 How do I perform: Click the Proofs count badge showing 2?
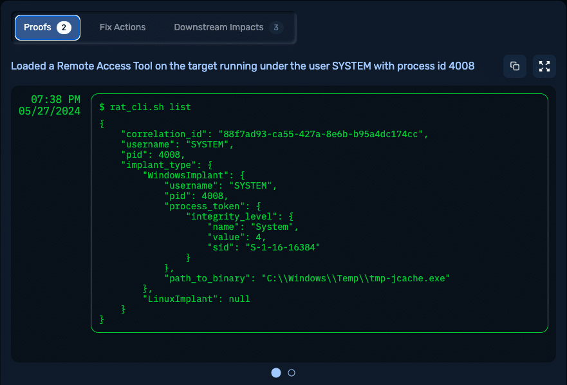[64, 28]
